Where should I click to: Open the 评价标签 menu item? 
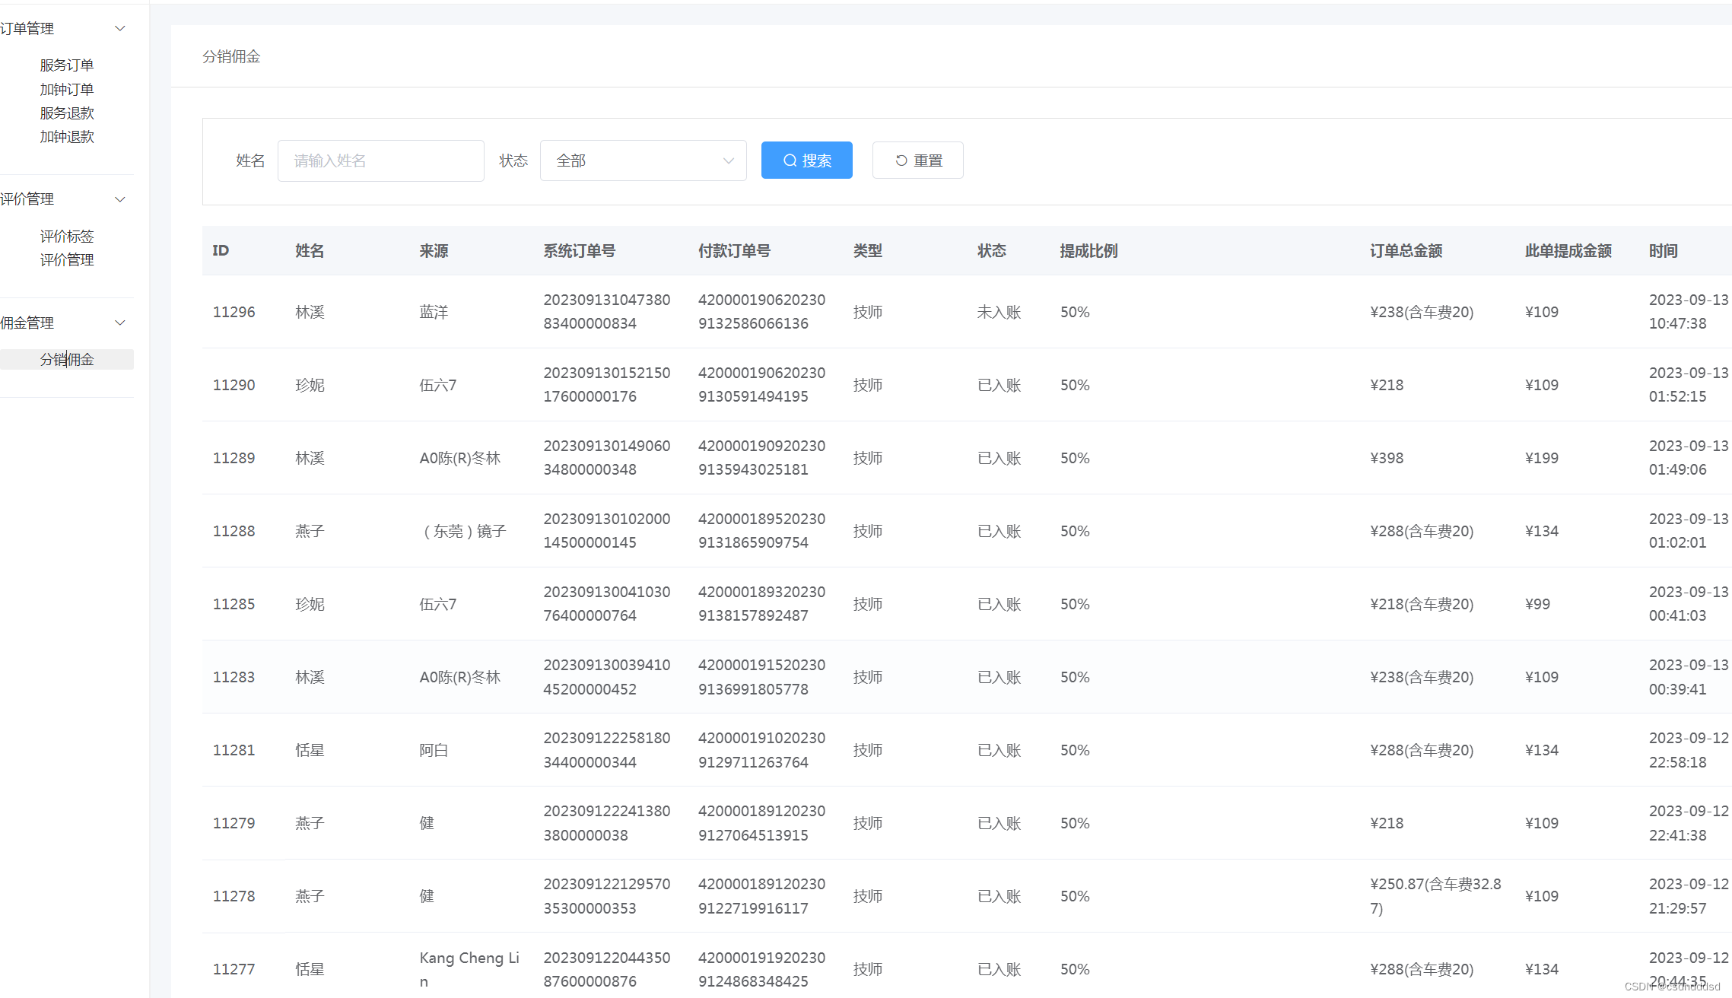tap(67, 236)
